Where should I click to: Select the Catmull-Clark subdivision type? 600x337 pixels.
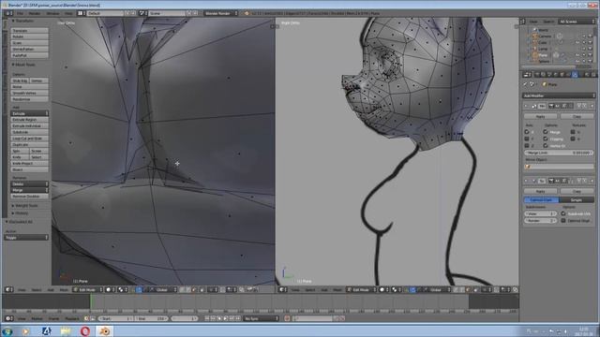pos(541,199)
